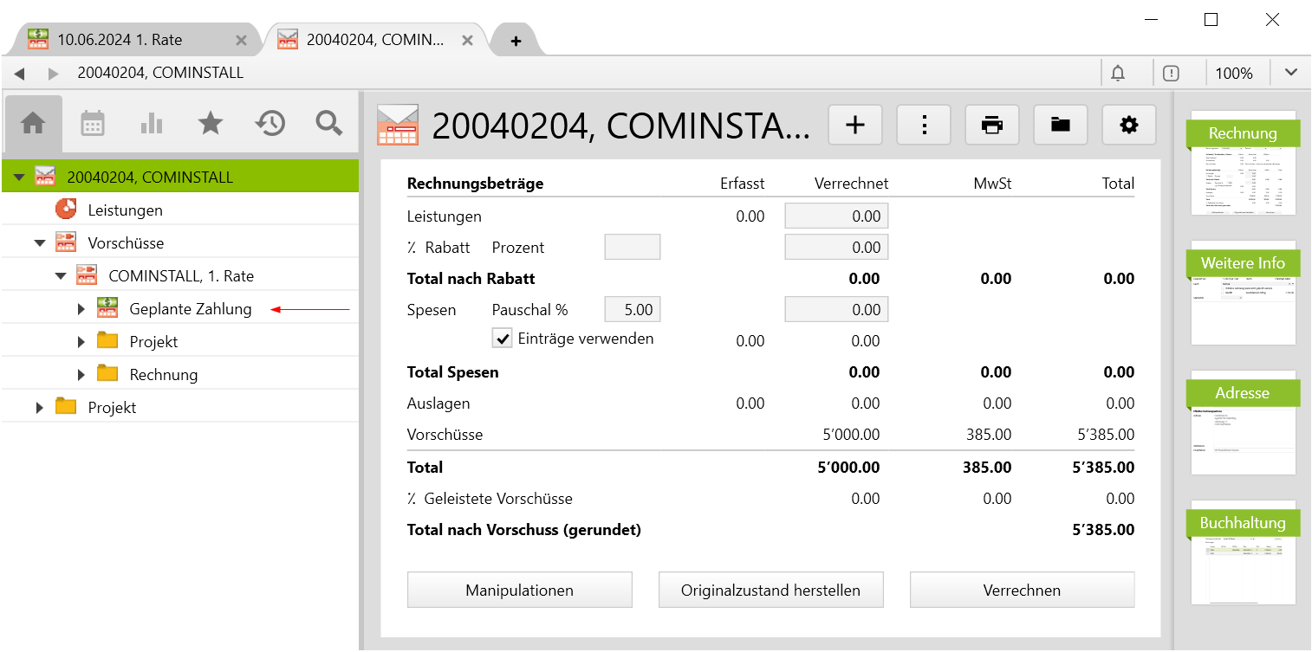Image resolution: width=1312 pixels, height=652 pixels.
Task: Open the calendar view icon
Action: 93,124
